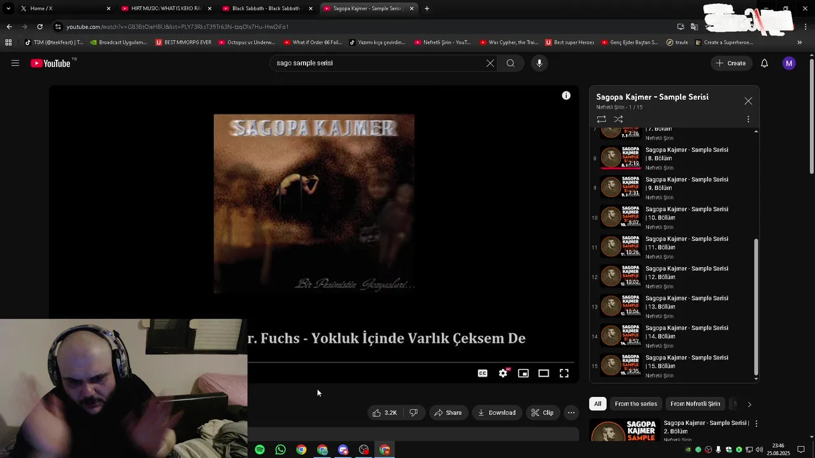Toggle closed captions on the player
The height and width of the screenshot is (458, 815).
pyautogui.click(x=483, y=373)
